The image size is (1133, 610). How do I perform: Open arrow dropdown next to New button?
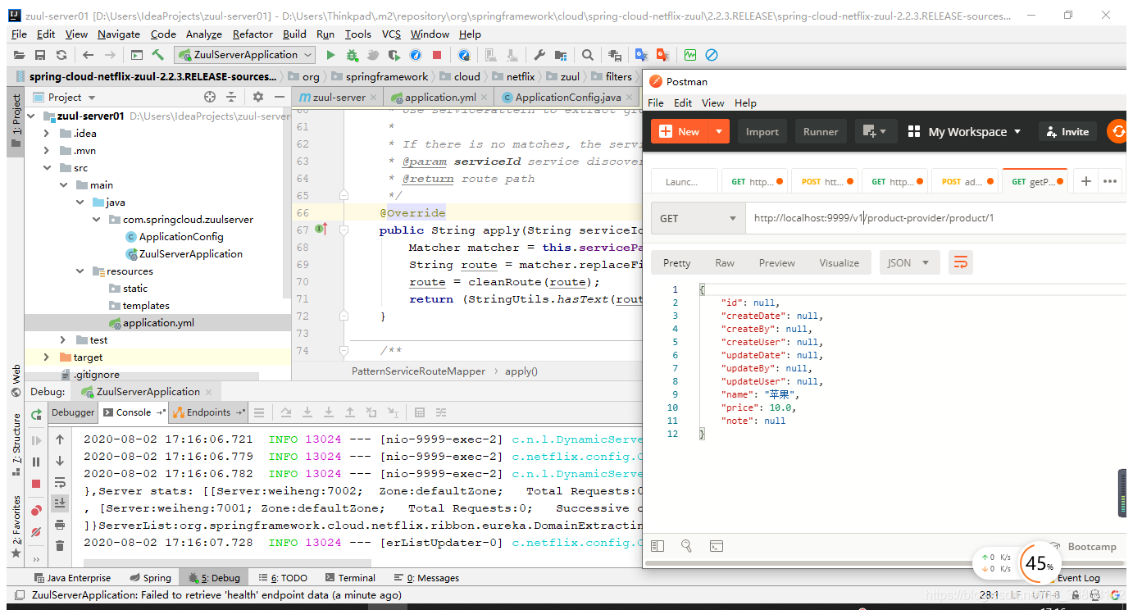pyautogui.click(x=719, y=131)
